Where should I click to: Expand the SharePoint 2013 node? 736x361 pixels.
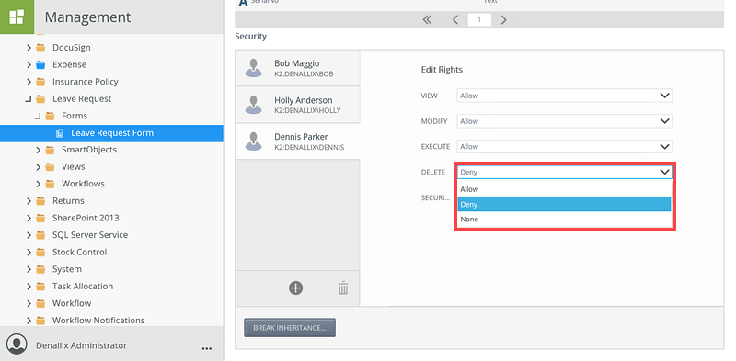[29, 218]
